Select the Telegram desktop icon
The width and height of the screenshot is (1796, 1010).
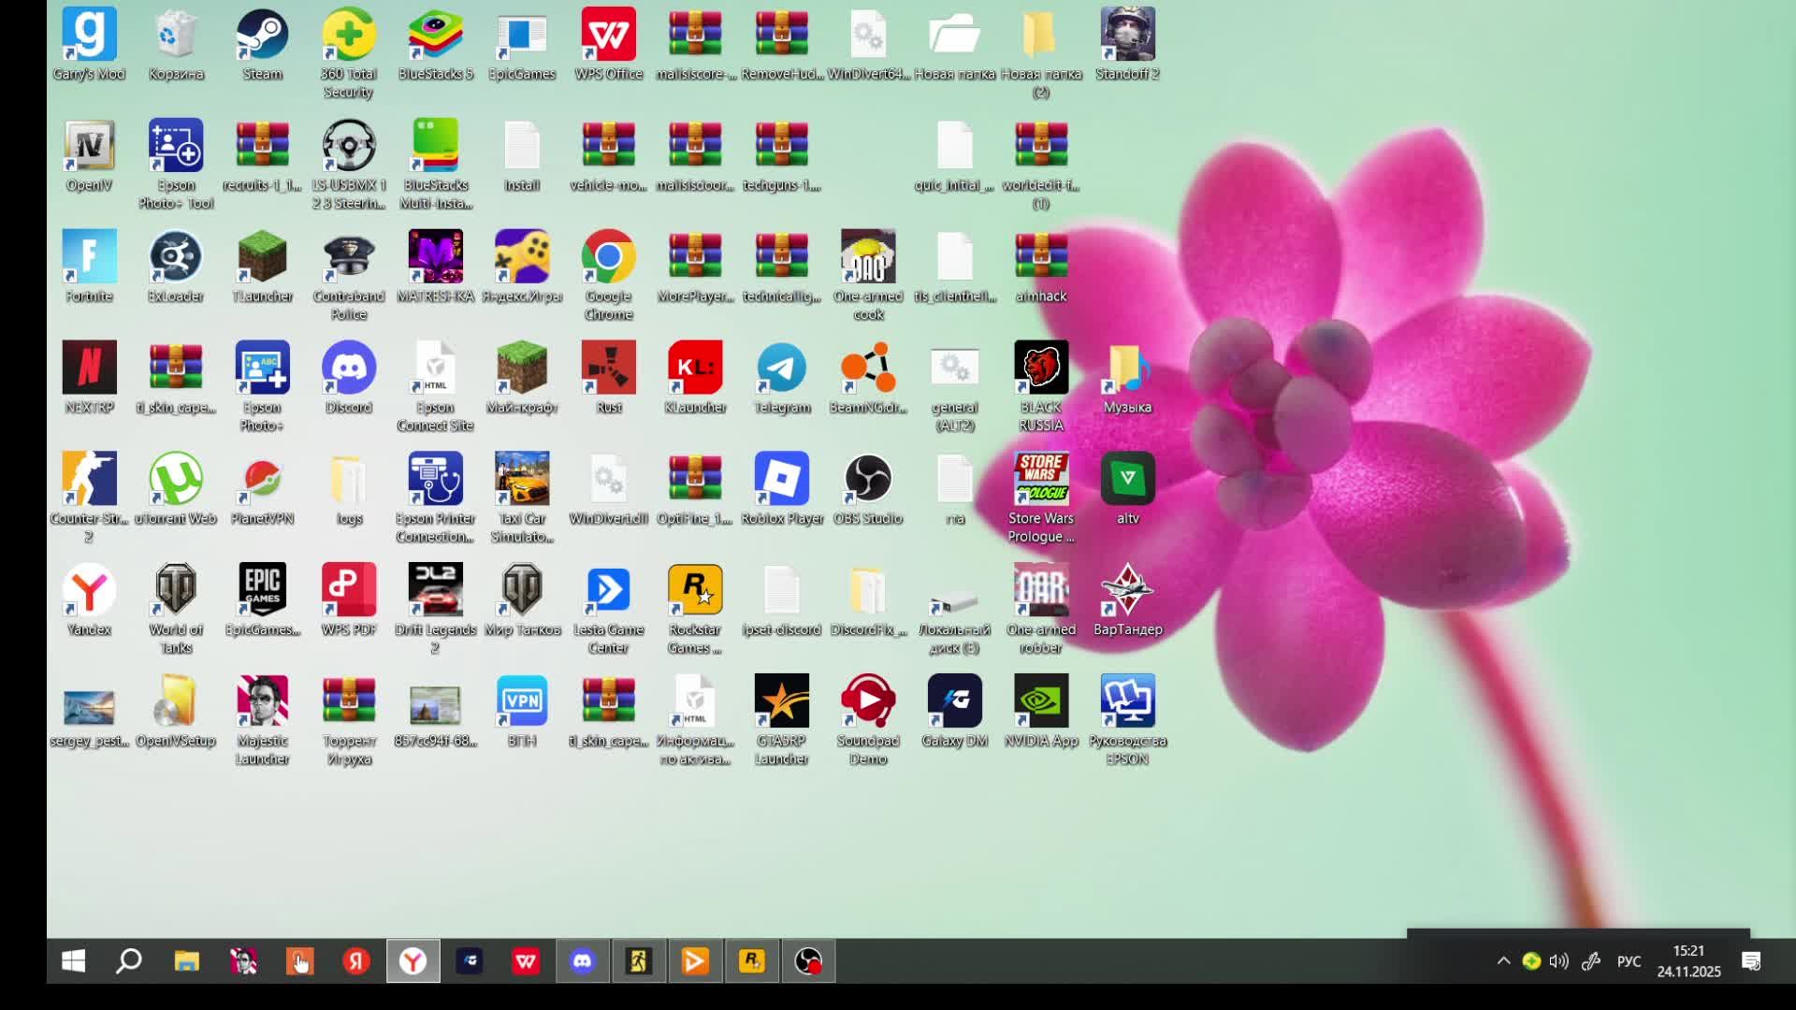pyautogui.click(x=781, y=368)
